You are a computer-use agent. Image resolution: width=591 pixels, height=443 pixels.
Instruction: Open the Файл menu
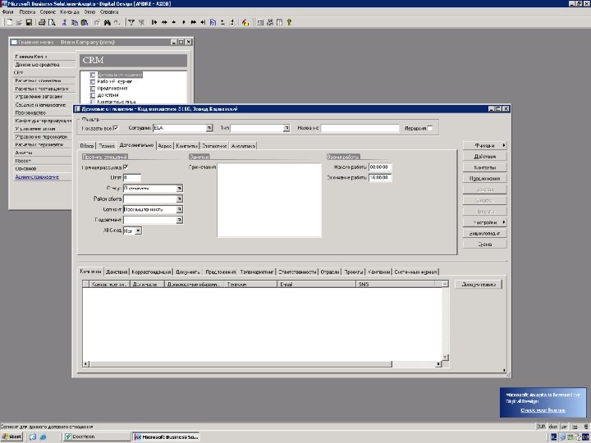pyautogui.click(x=8, y=12)
